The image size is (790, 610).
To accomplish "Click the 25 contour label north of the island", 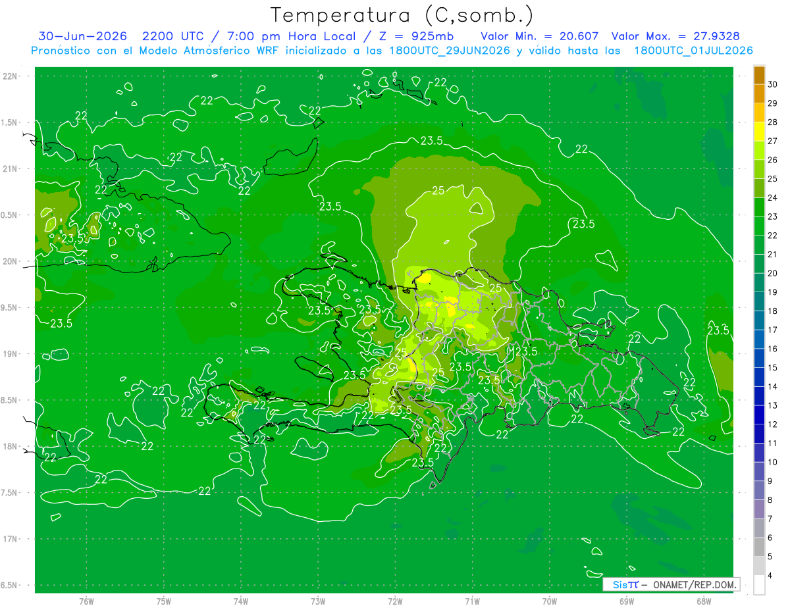I will (439, 191).
